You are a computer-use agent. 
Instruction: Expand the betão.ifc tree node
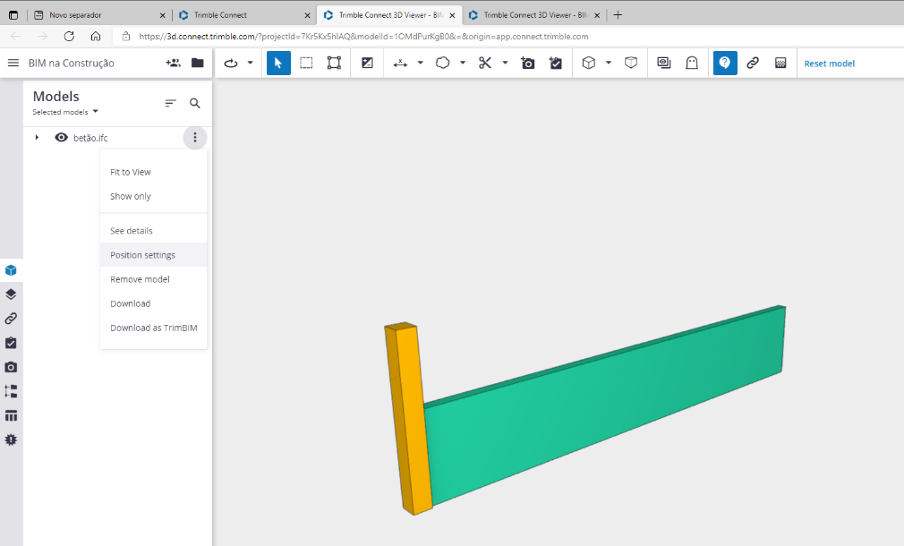click(x=37, y=138)
